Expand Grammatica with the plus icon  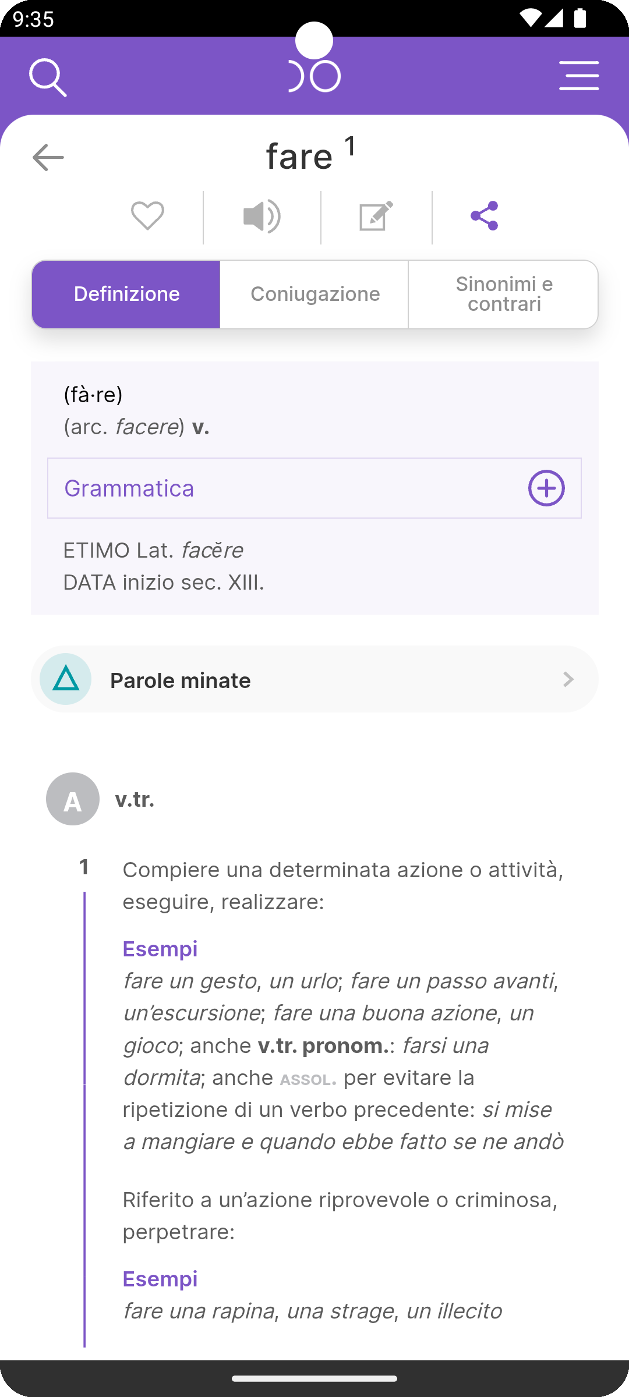(x=546, y=488)
